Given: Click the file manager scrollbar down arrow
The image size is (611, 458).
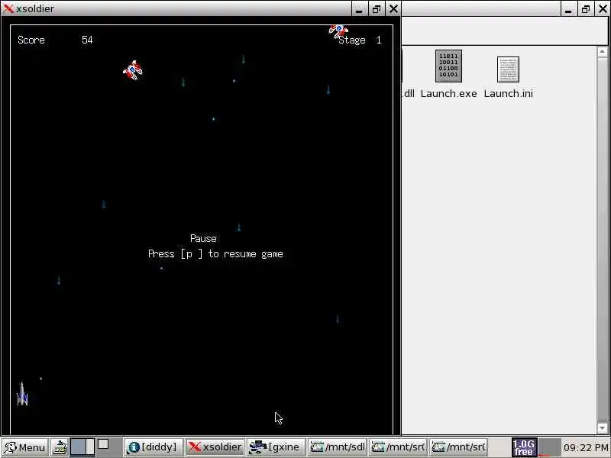Looking at the screenshot, I should (602, 427).
